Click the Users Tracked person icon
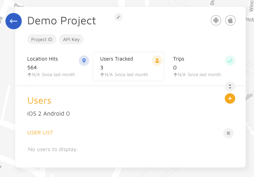 [157, 61]
